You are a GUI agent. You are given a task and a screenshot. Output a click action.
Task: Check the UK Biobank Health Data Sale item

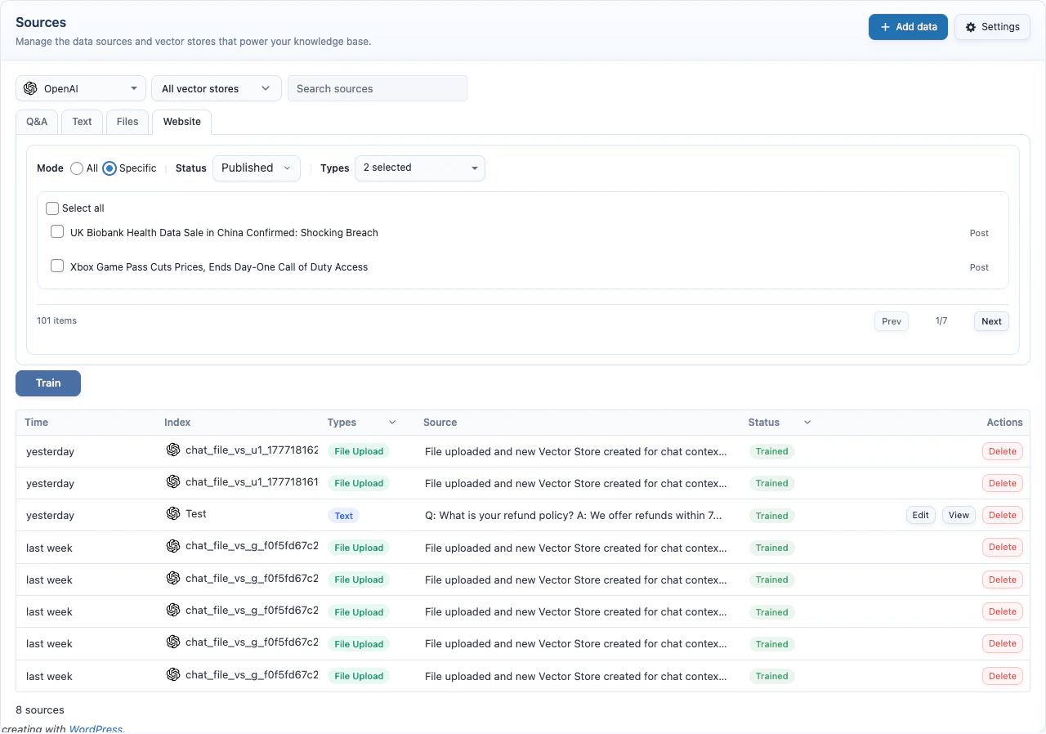point(57,231)
